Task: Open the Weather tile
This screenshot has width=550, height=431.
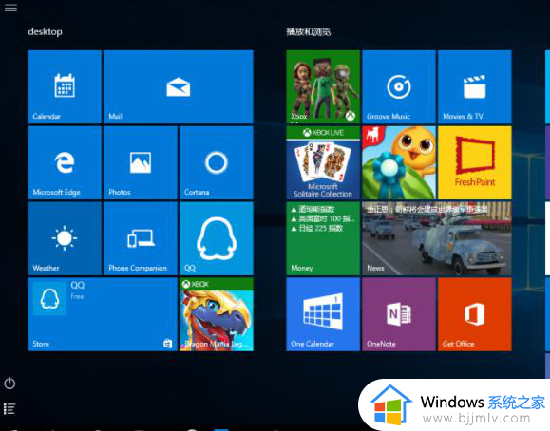Action: pyautogui.click(x=65, y=238)
